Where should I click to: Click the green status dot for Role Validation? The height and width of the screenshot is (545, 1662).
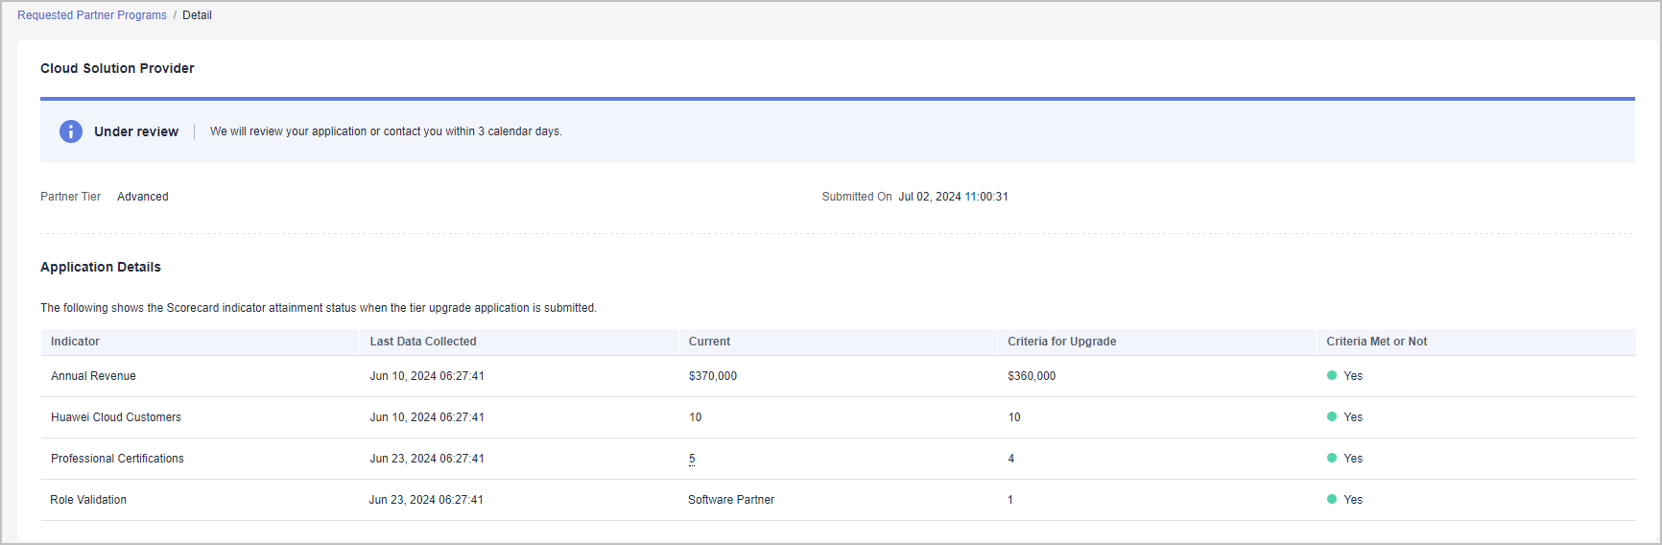click(1332, 499)
